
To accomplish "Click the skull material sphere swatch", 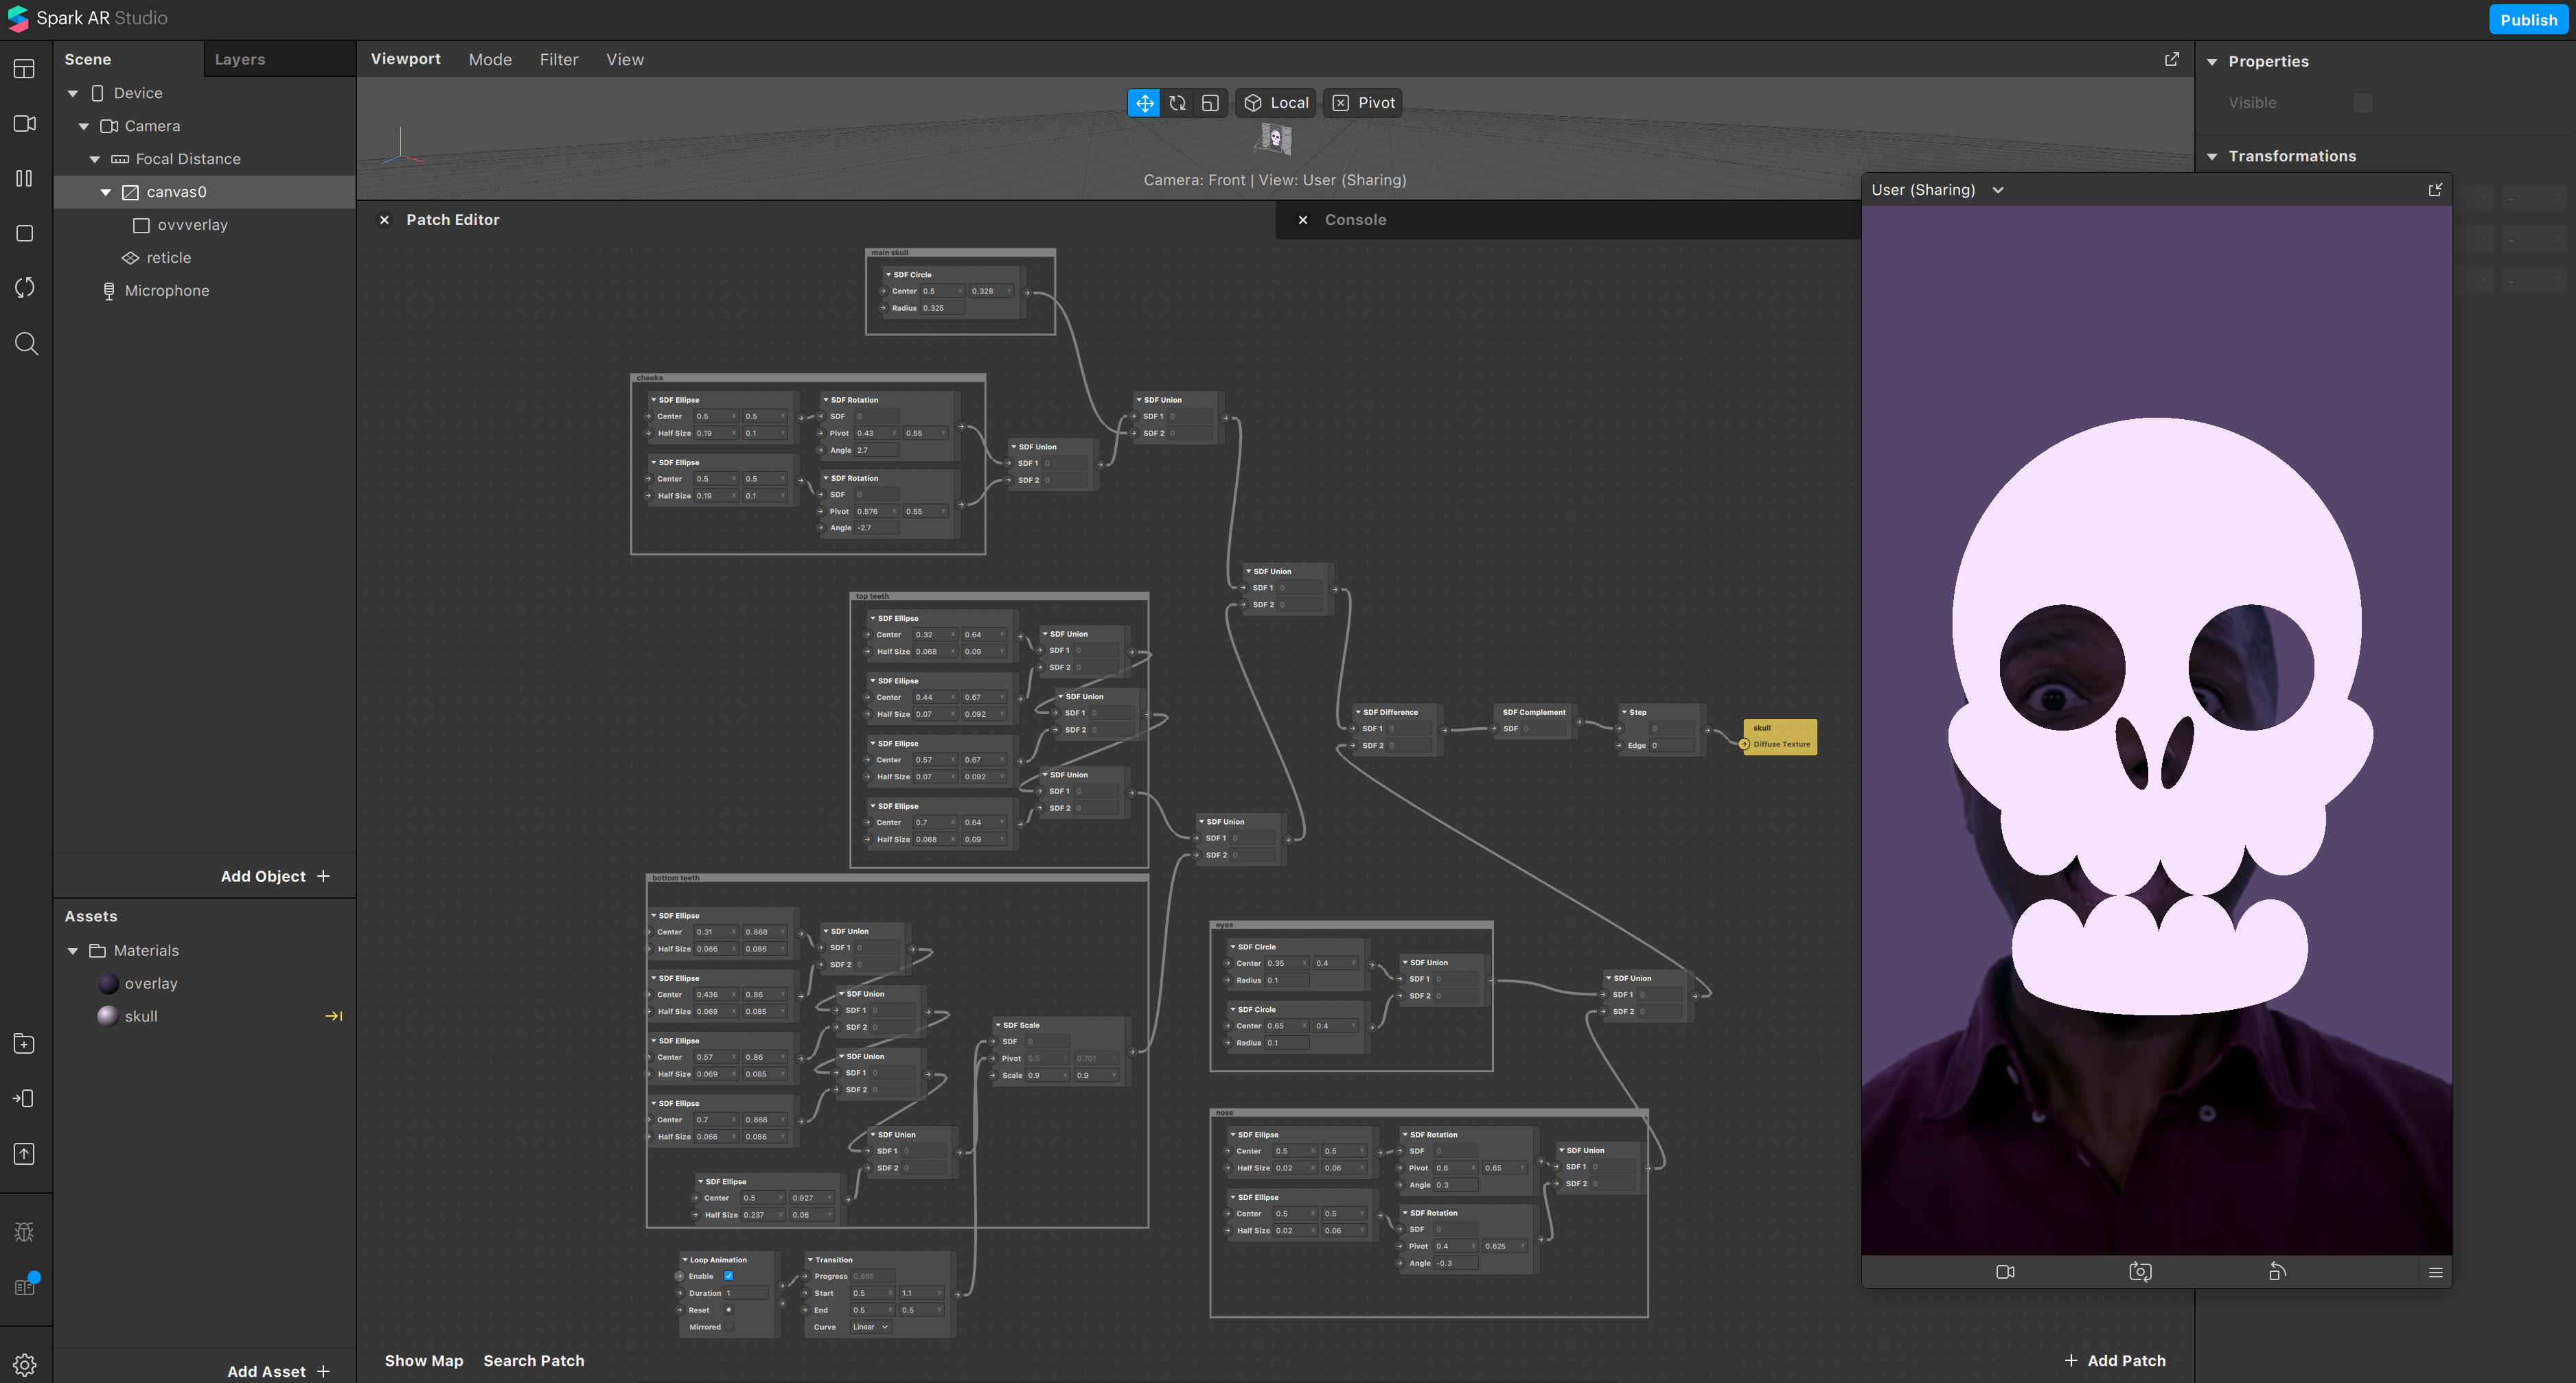I will pos(107,1016).
